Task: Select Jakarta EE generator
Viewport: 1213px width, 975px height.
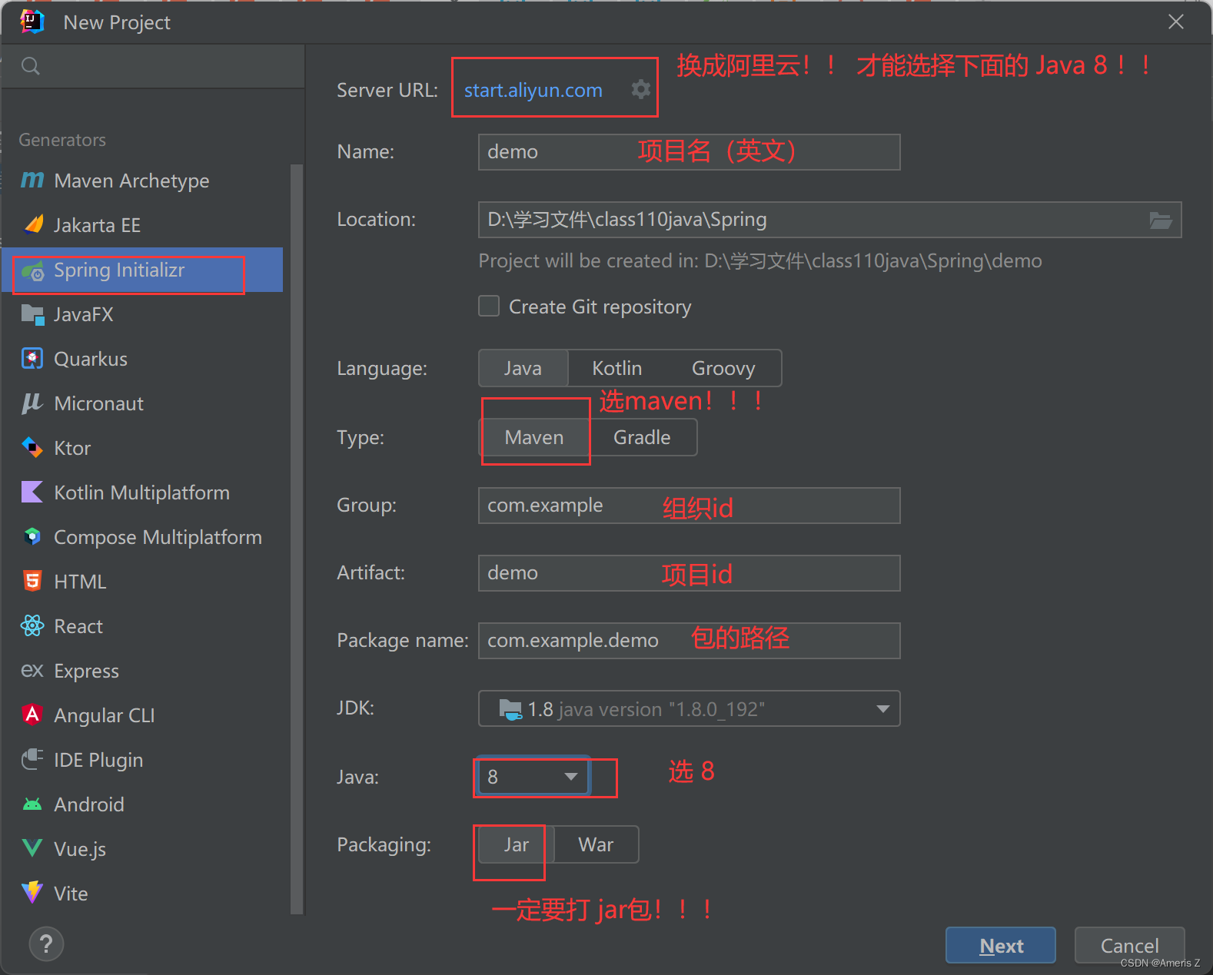Action: point(142,225)
